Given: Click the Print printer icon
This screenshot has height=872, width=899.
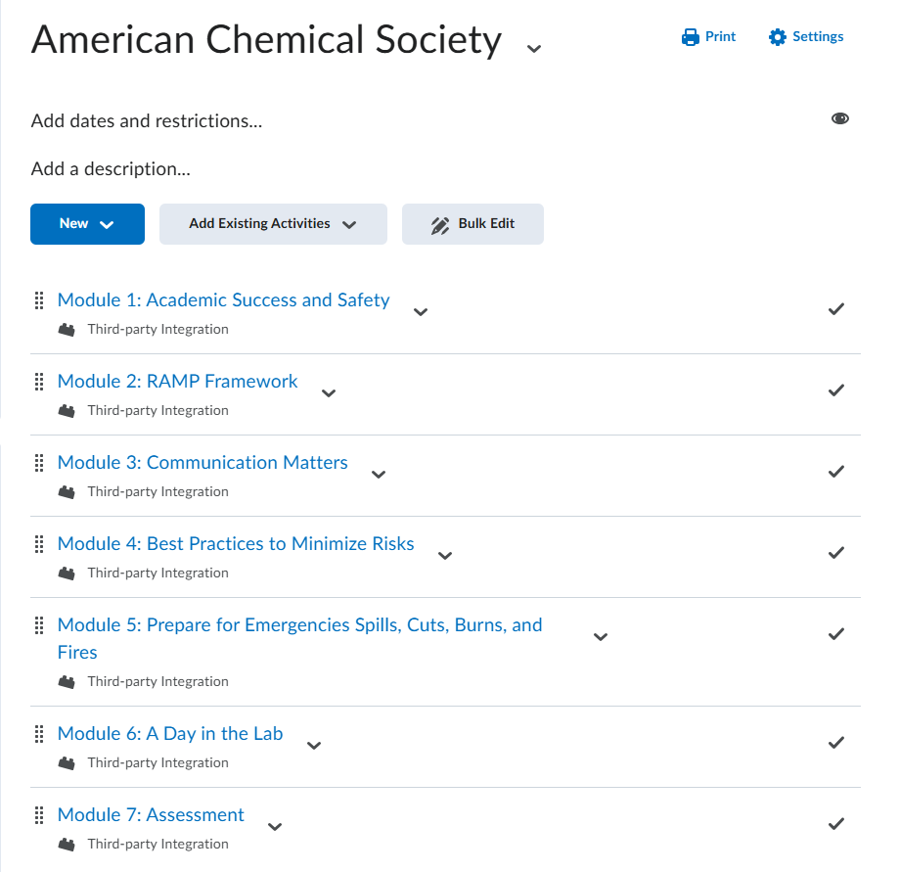Looking at the screenshot, I should (691, 37).
